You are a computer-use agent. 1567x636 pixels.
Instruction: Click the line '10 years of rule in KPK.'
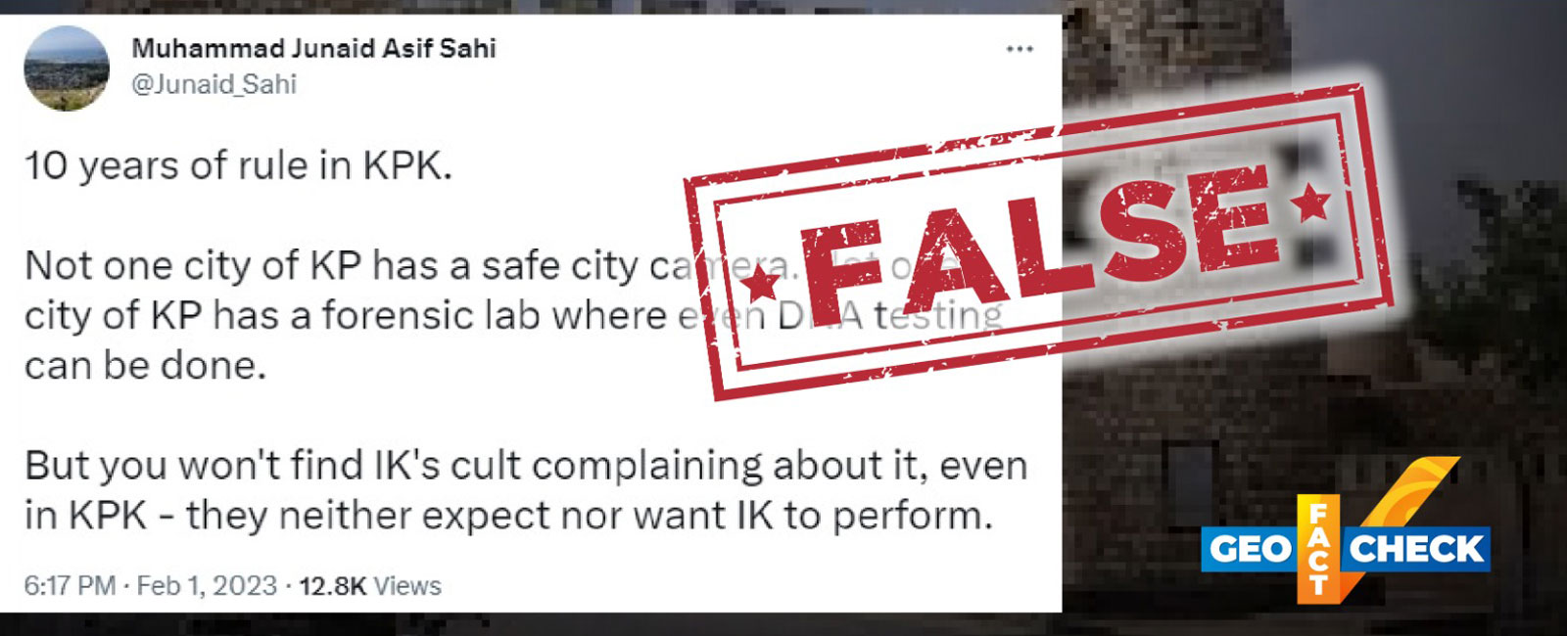[238, 165]
